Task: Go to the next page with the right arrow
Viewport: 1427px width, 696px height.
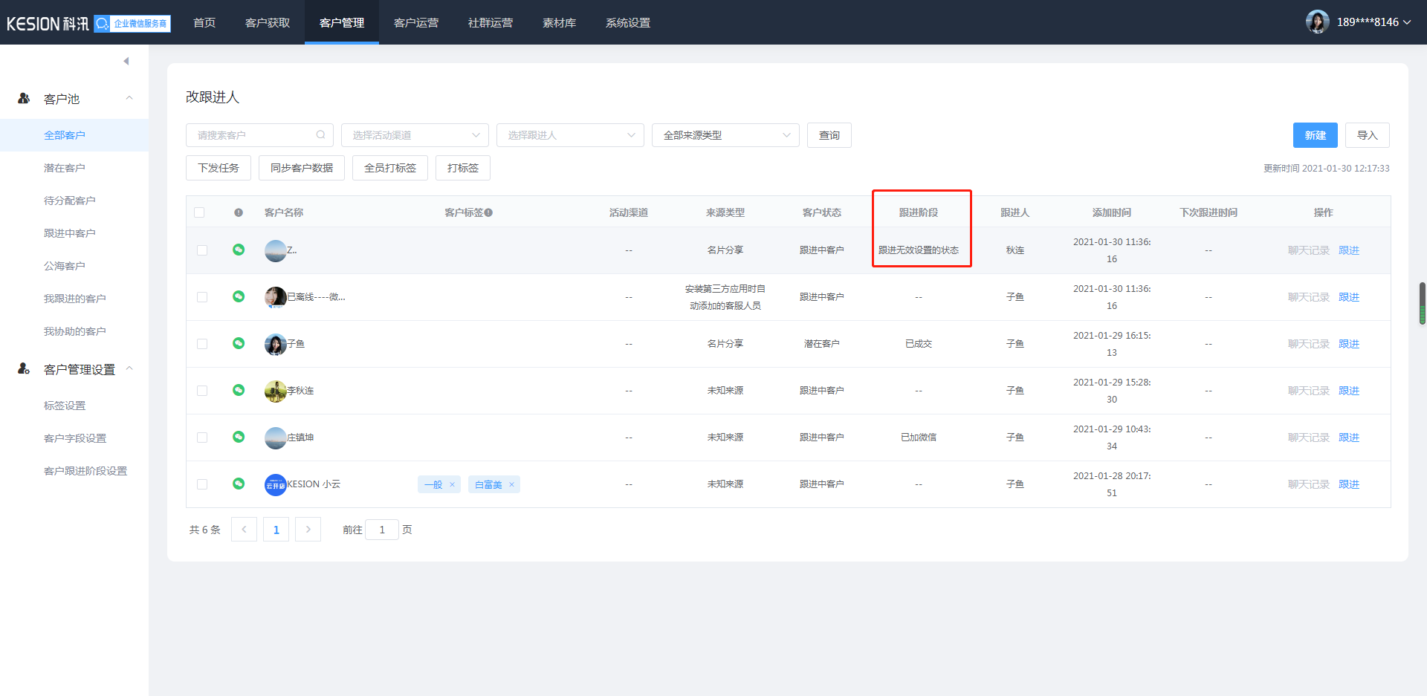Action: [x=308, y=530]
